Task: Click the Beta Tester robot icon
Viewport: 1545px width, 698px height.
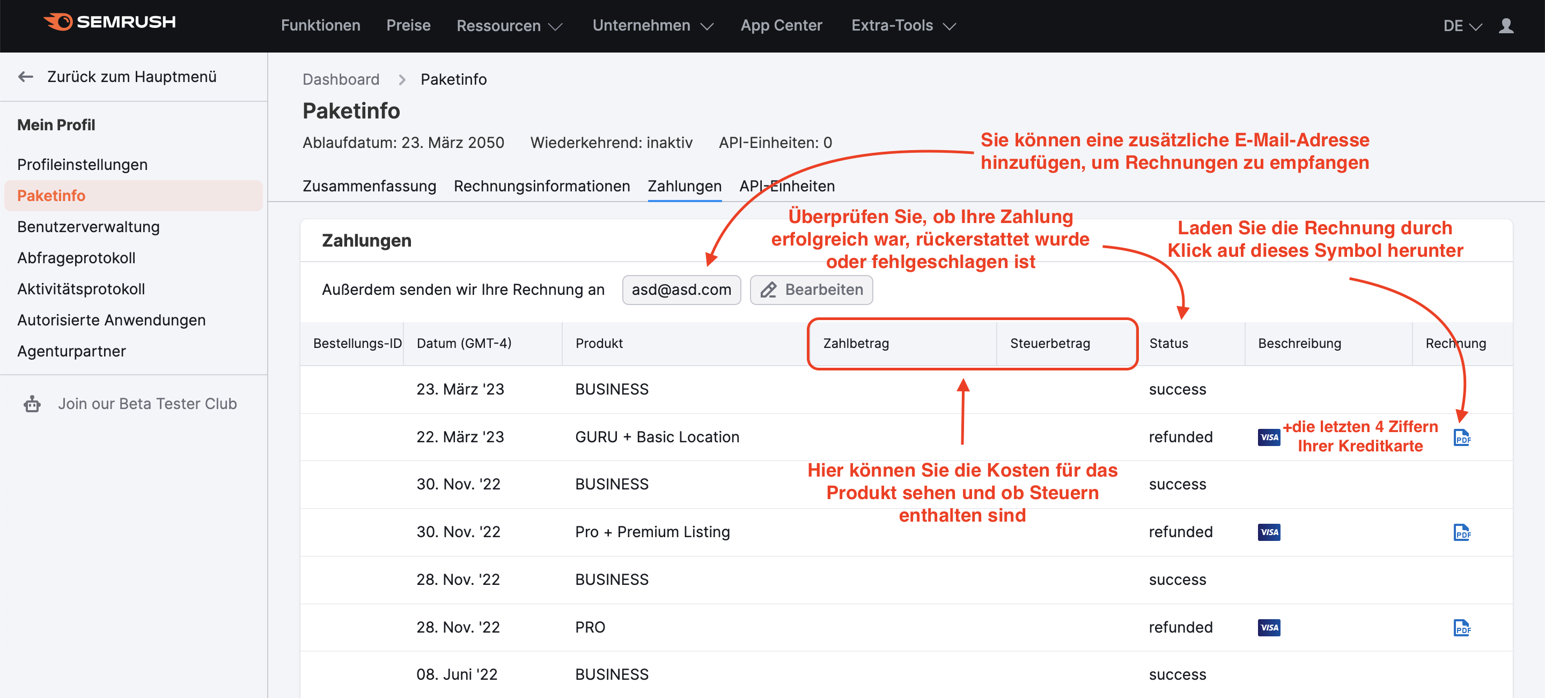Action: (32, 404)
